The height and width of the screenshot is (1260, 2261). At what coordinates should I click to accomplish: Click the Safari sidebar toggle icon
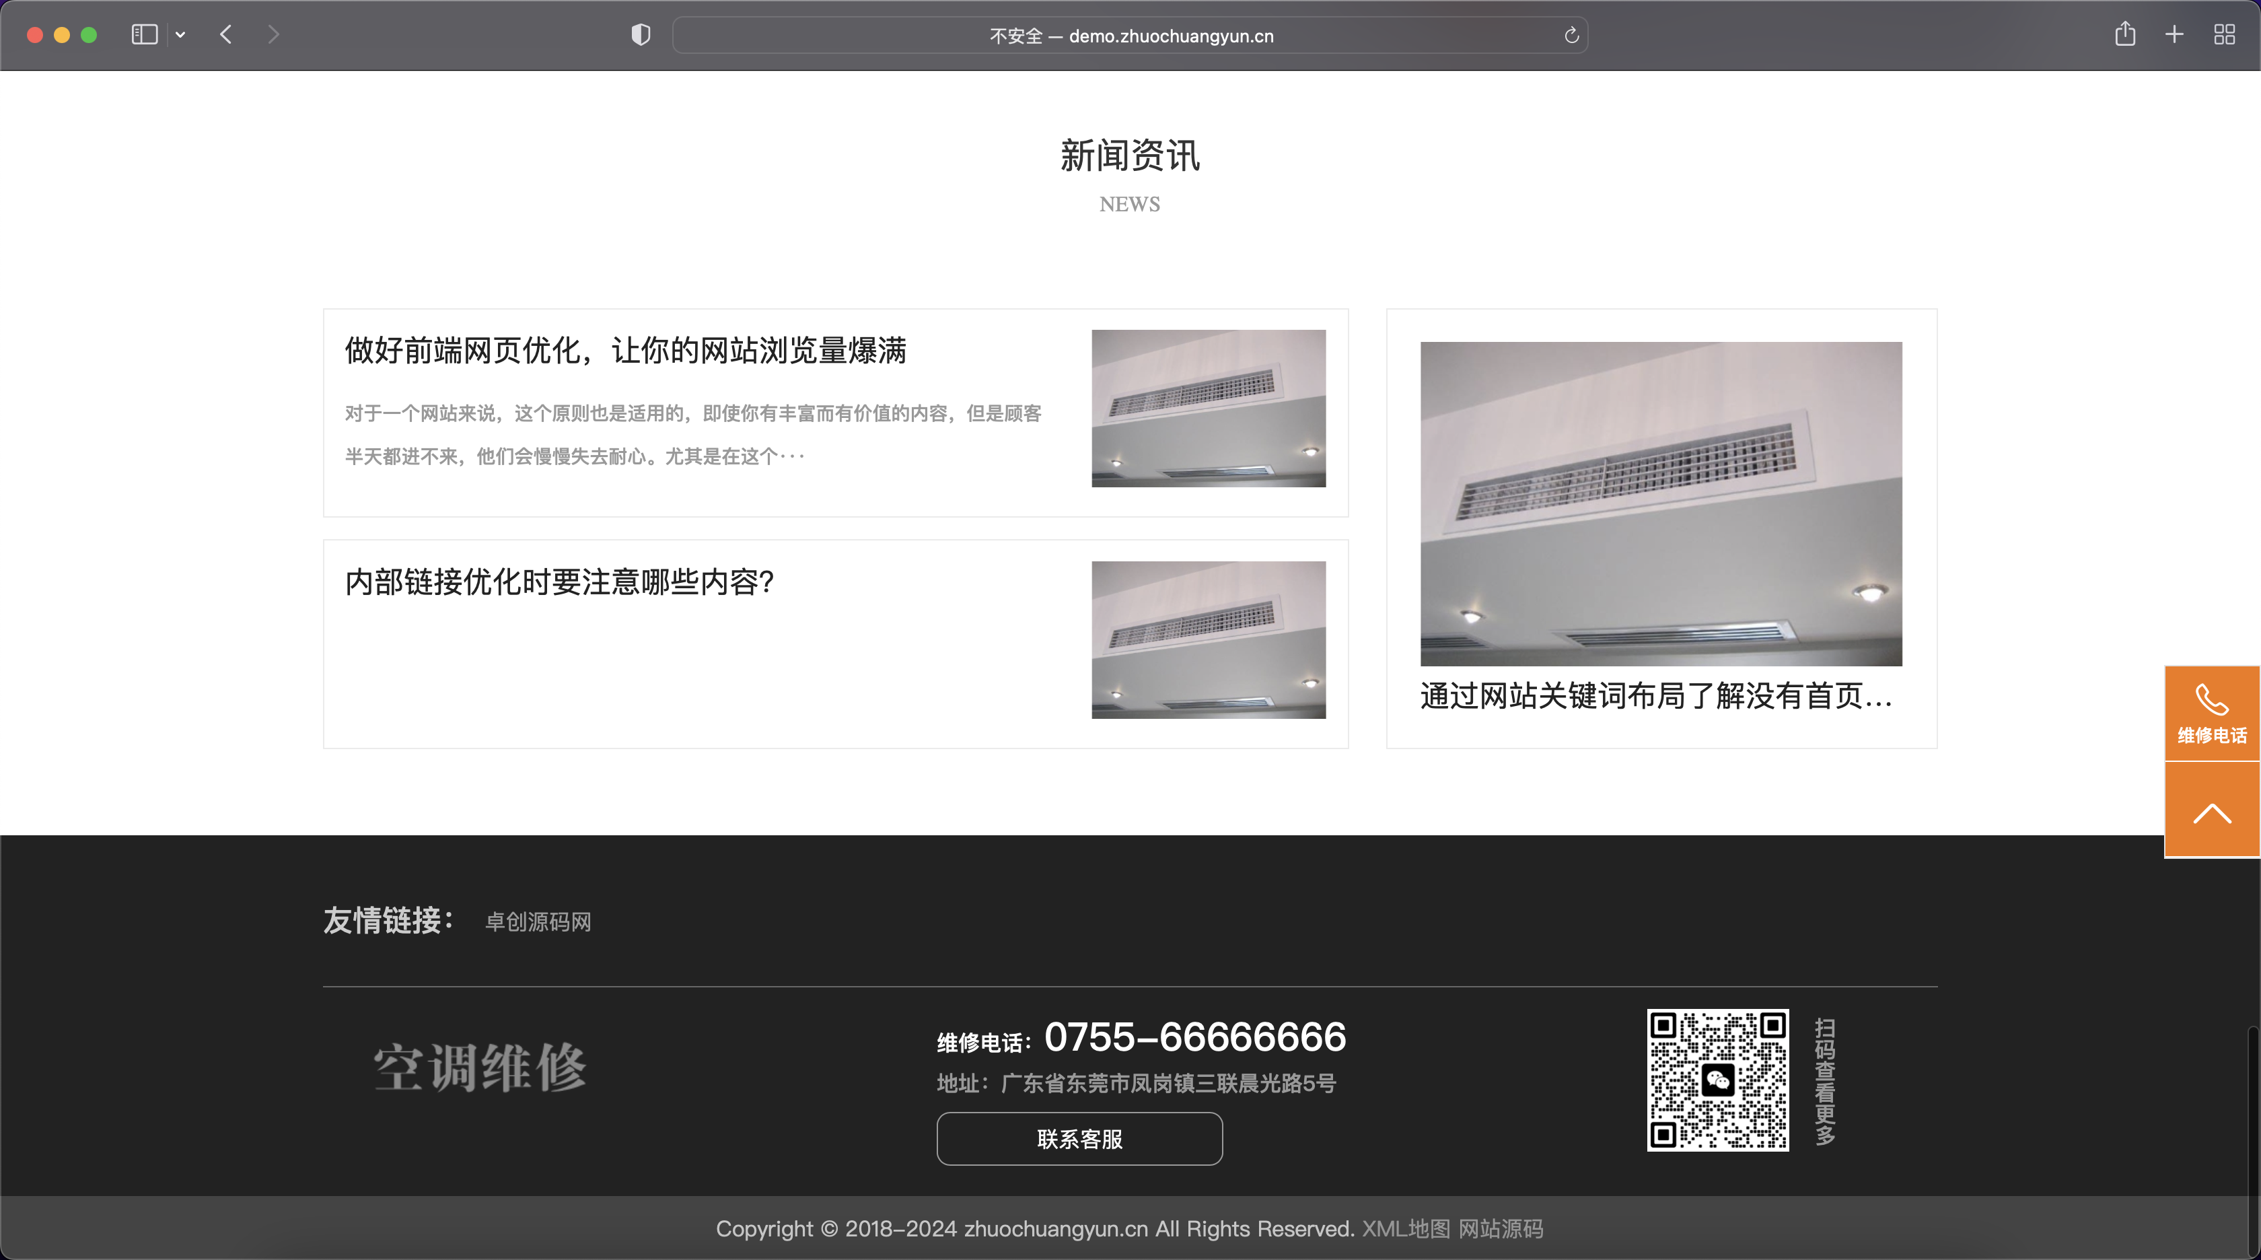coord(144,35)
